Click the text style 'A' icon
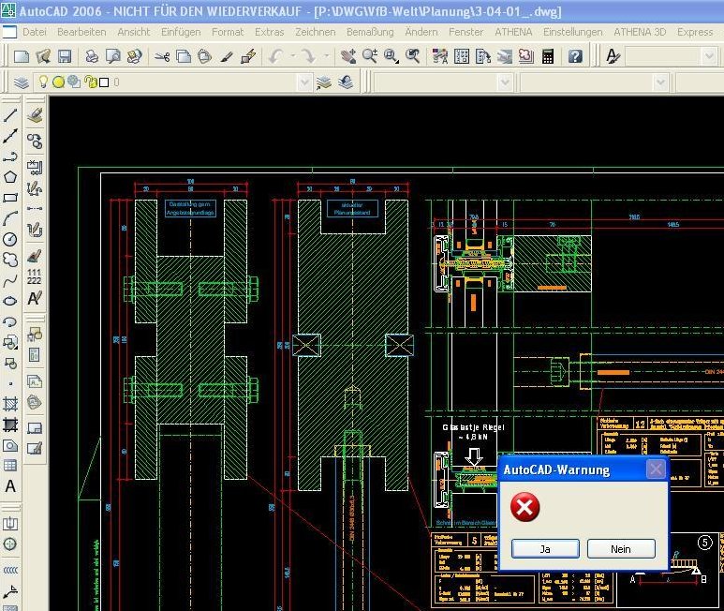Image resolution: width=724 pixels, height=611 pixels. pos(613,56)
